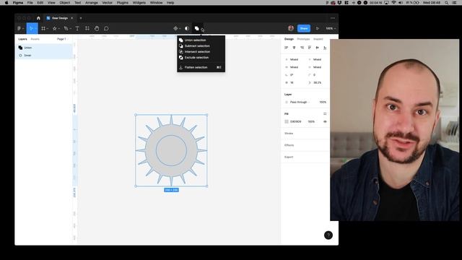Image resolution: width=462 pixels, height=260 pixels.
Task: Toggle fill visibility eye icon
Action: 325,121
